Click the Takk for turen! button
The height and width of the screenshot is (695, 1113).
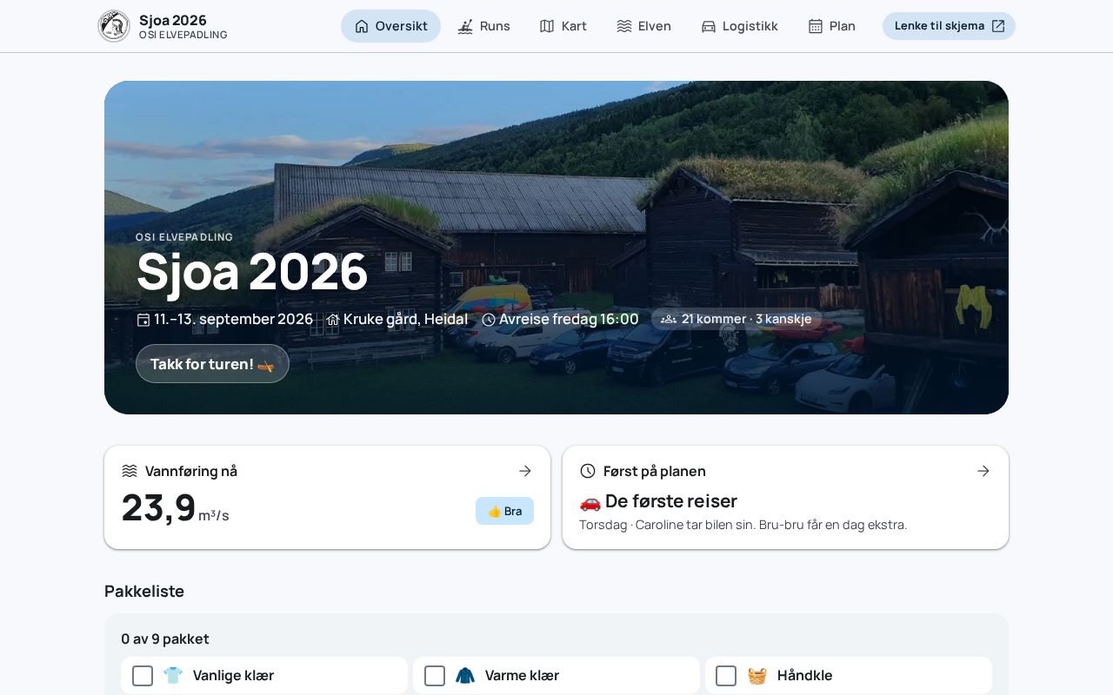[212, 364]
